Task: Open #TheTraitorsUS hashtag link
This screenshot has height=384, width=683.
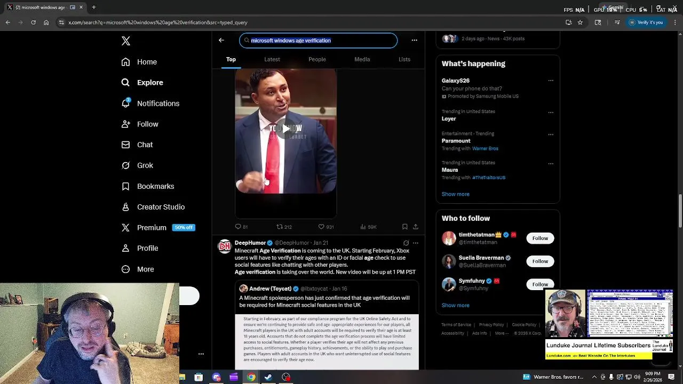Action: pos(489,178)
